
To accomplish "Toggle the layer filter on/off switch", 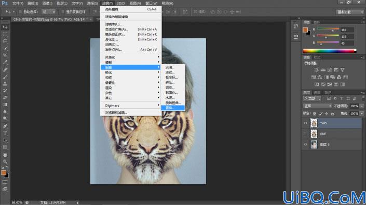I will coord(363,98).
